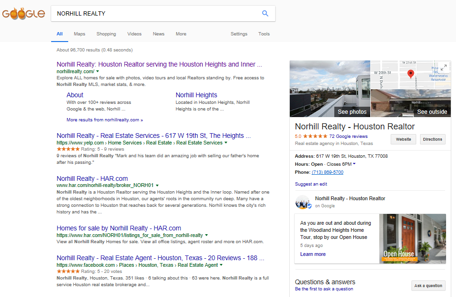Viewport: 456px width, 297px height.
Task: Click the Norhill Realty profile avatar on Google
Action: pyautogui.click(x=303, y=202)
